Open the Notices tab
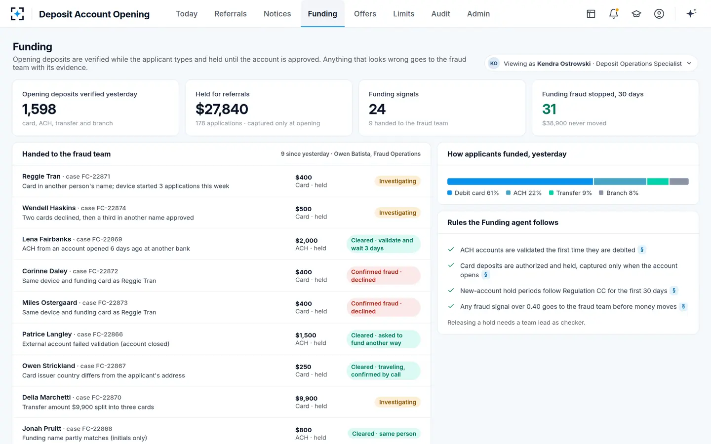 (x=277, y=14)
